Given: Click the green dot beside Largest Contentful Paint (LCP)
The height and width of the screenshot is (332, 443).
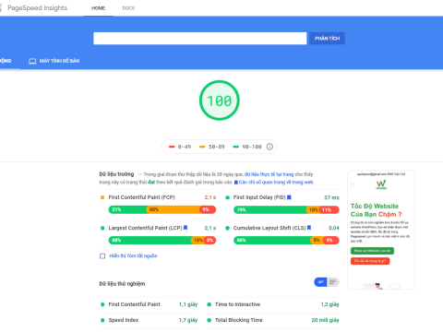Looking at the screenshot, I should 102,228.
